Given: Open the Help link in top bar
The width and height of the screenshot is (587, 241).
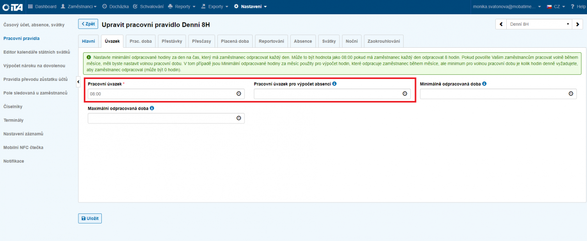Looking at the screenshot, I should (x=578, y=6).
